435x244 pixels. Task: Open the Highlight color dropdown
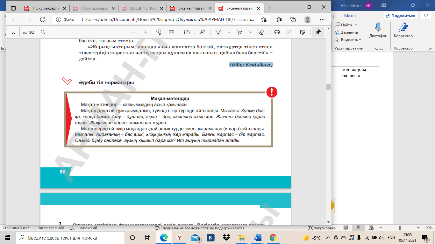coord(251,32)
